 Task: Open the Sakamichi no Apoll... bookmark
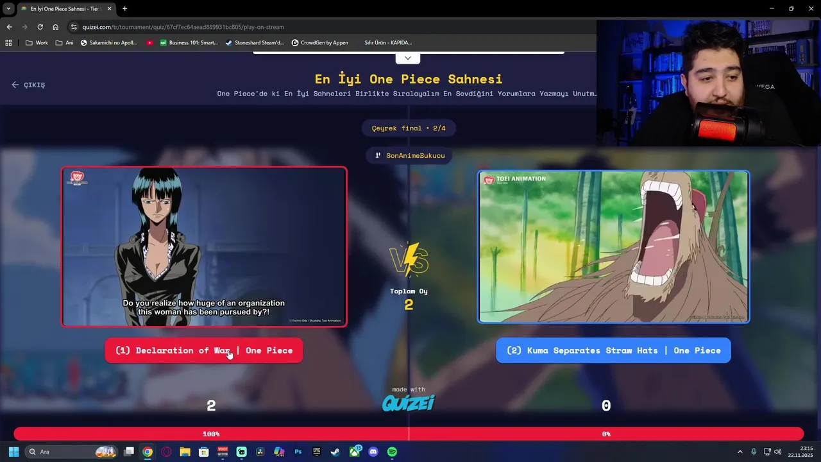(108, 42)
